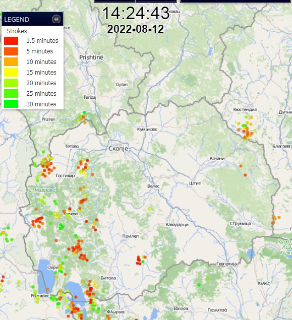292x320 pixels.
Task: Click the LEGEND panel title
Action: coord(17,20)
